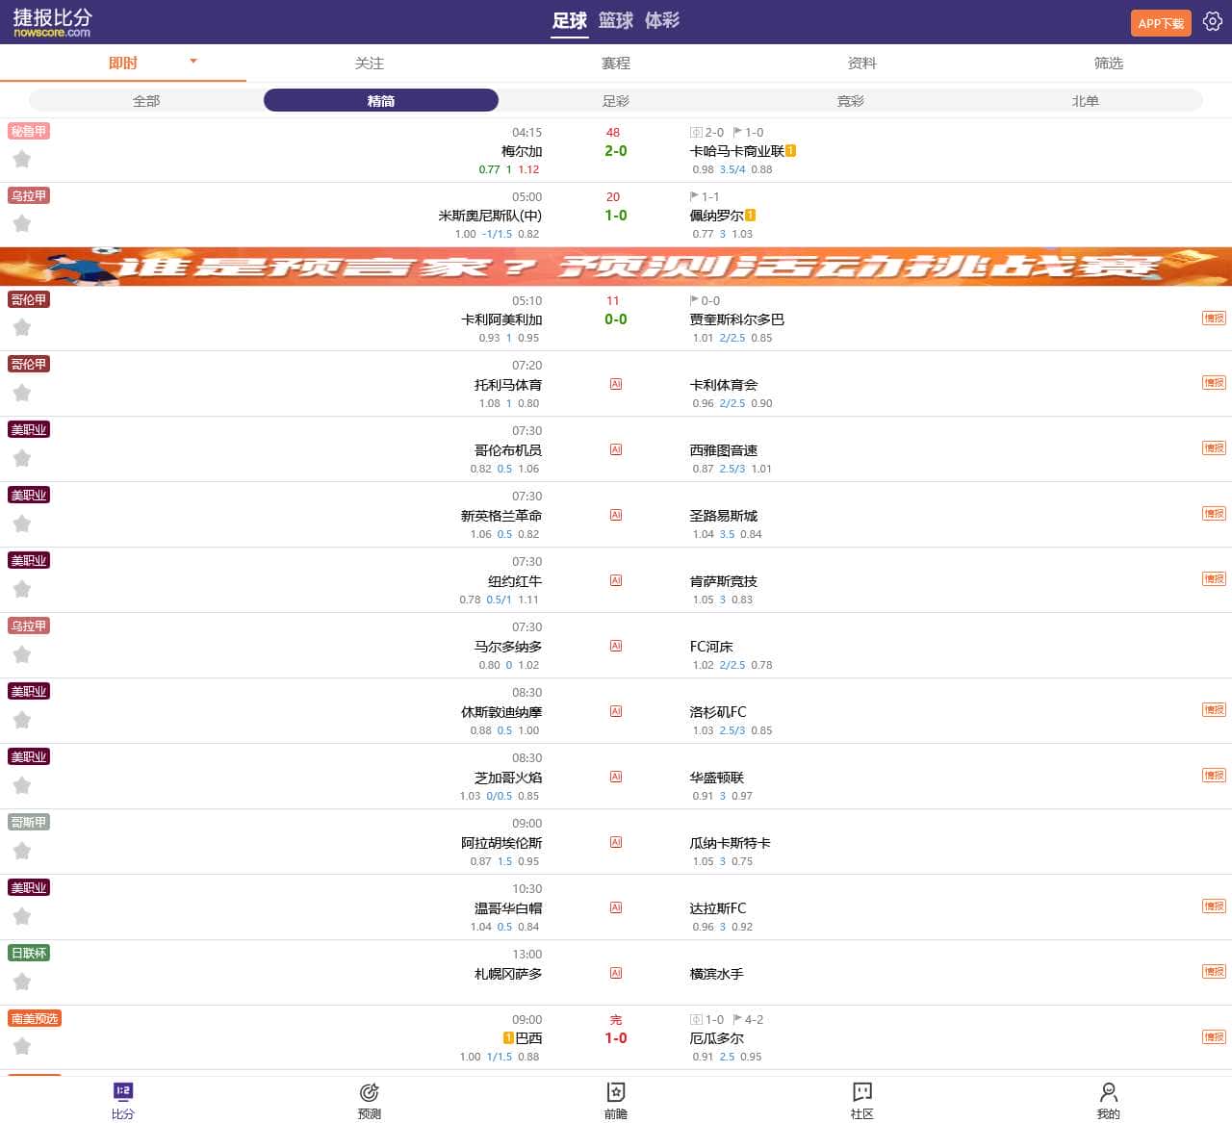Star the 梅尔加 match as favorite

pos(22,159)
